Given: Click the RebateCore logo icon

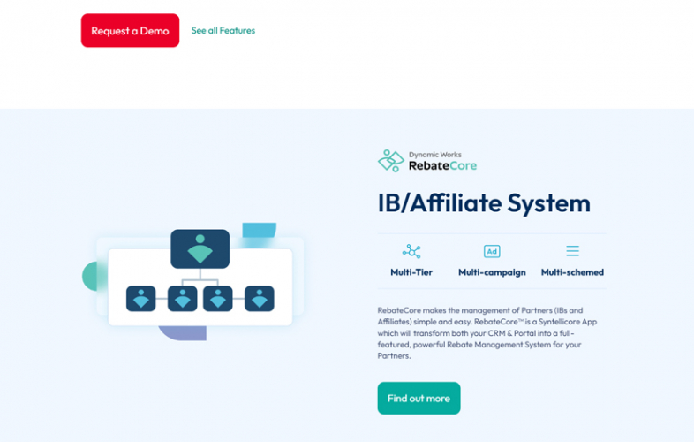Looking at the screenshot, I should click(x=391, y=161).
